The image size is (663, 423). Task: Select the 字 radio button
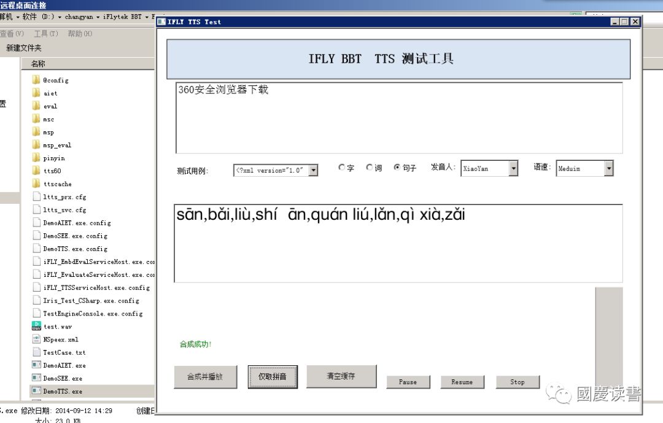pos(342,167)
